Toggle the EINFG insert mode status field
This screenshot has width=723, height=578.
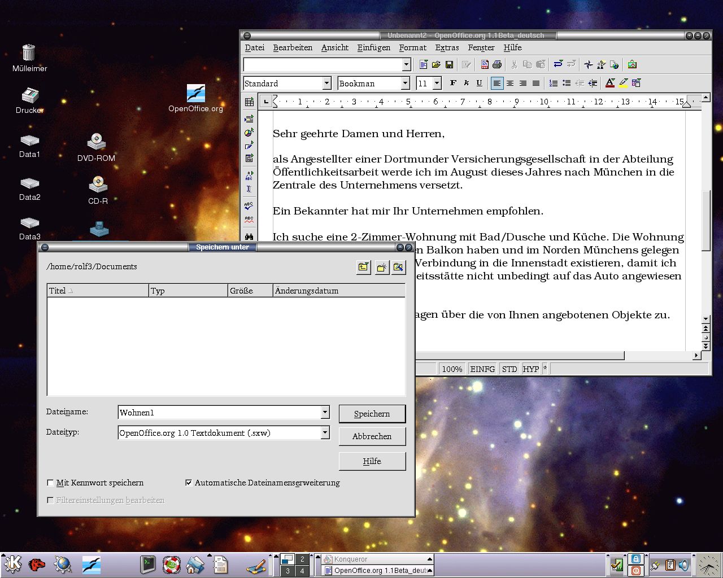[482, 369]
